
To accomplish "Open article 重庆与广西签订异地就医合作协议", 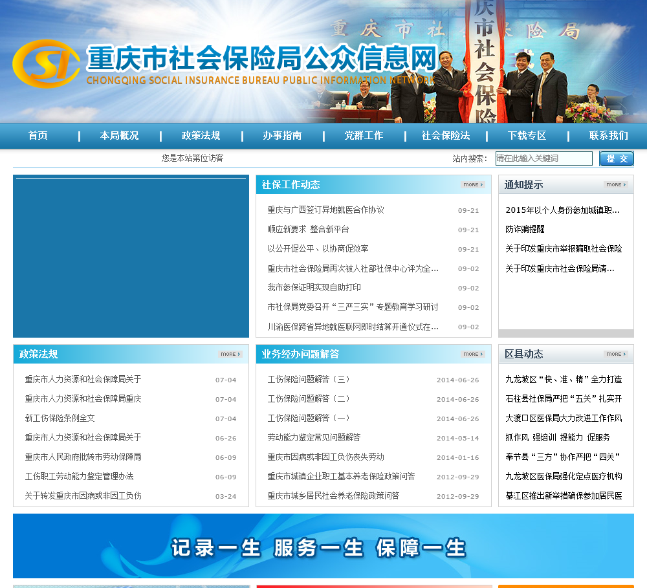I will pos(325,210).
